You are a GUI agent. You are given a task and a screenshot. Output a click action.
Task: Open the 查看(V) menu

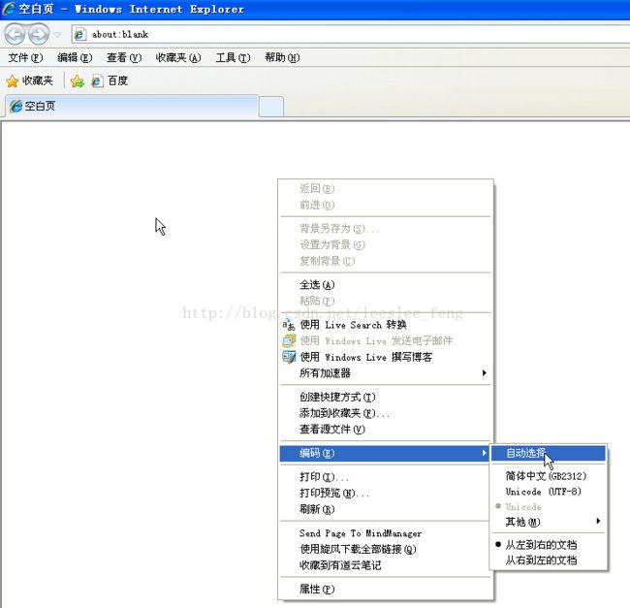[x=124, y=58]
